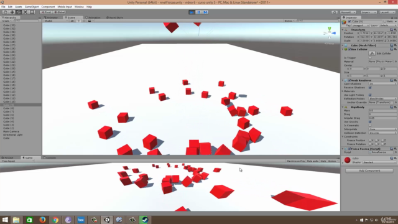Open Reflection Probes dropdown

pyautogui.click(x=382, y=99)
